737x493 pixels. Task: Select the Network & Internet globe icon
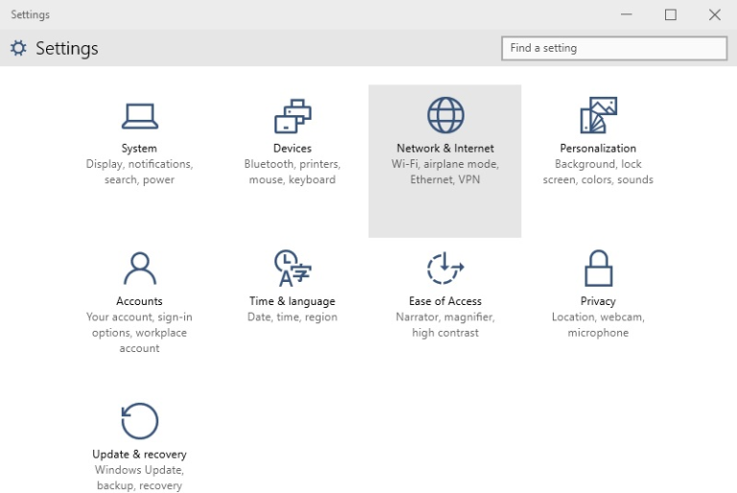445,115
